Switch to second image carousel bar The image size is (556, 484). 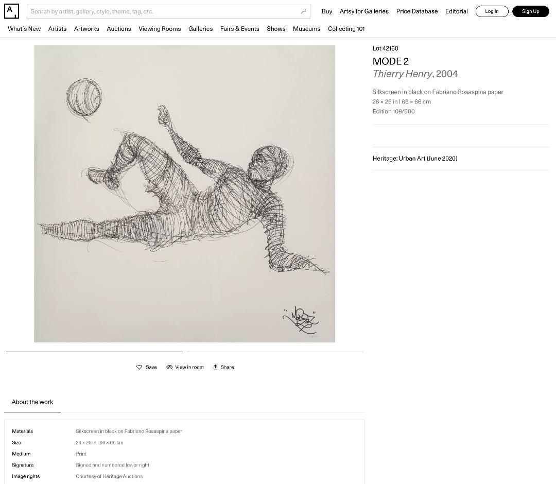(x=275, y=352)
